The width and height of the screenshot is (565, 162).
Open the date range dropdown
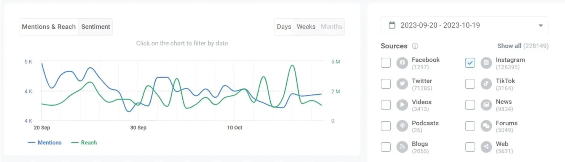tap(540, 26)
